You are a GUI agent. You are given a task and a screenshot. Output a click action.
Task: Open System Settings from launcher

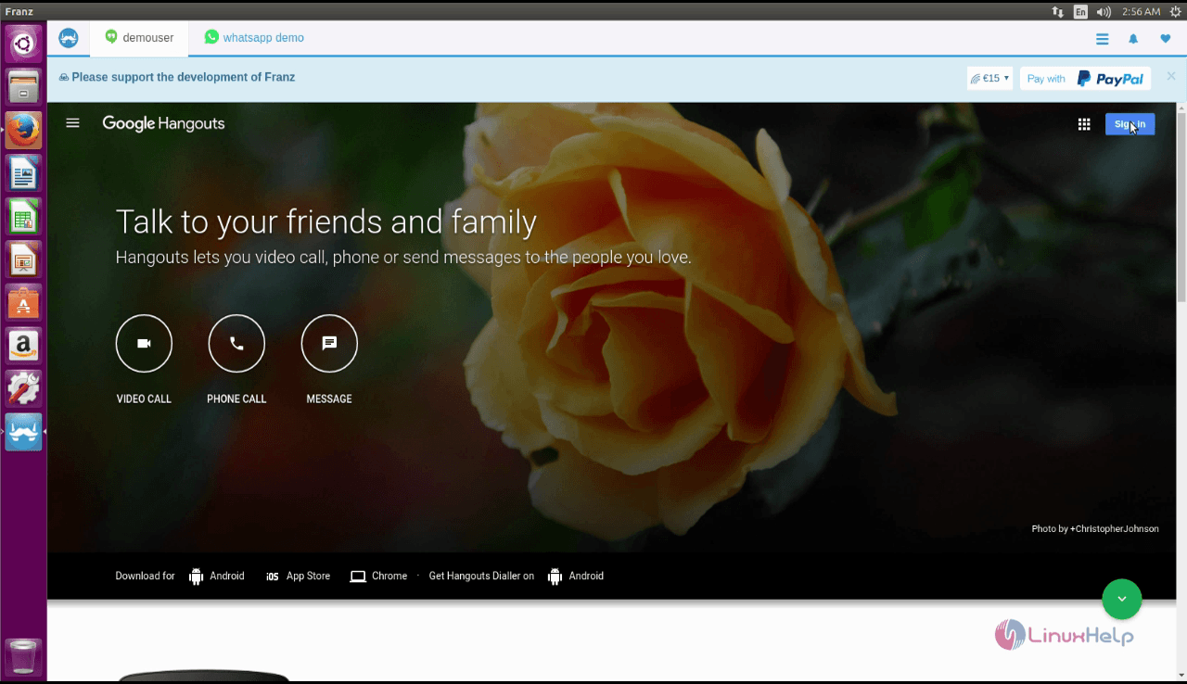[x=23, y=389]
